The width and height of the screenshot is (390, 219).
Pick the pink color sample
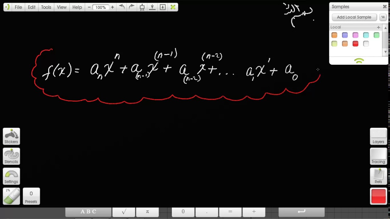click(x=355, y=35)
